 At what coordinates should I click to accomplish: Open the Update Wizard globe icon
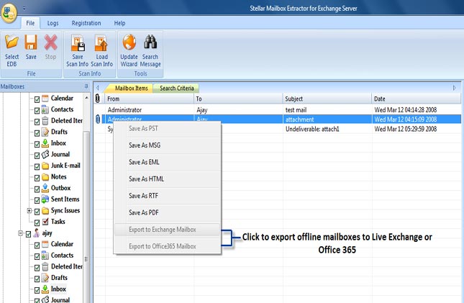click(129, 42)
